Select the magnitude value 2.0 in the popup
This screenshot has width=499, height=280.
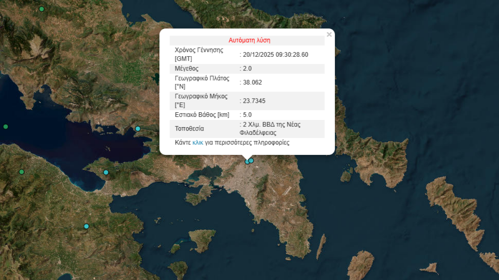pyautogui.click(x=247, y=68)
